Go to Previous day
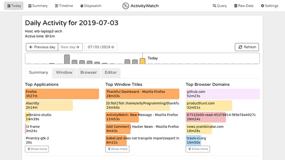 click(42, 47)
